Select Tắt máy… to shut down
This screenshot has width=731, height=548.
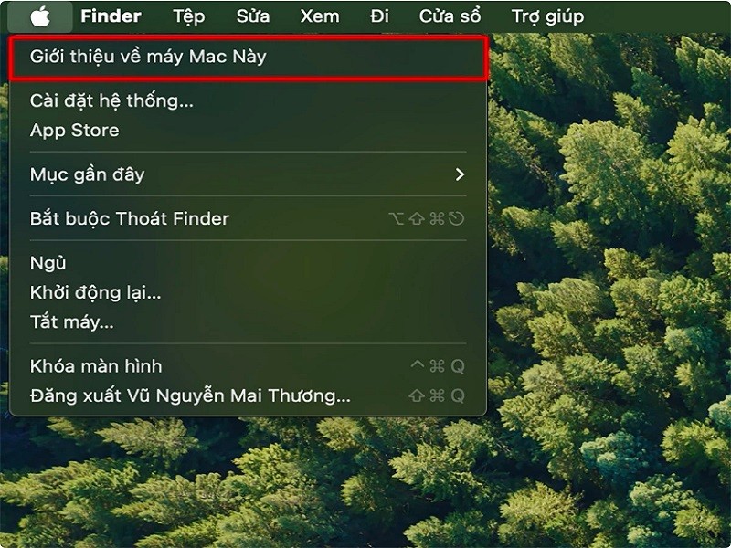(x=248, y=321)
